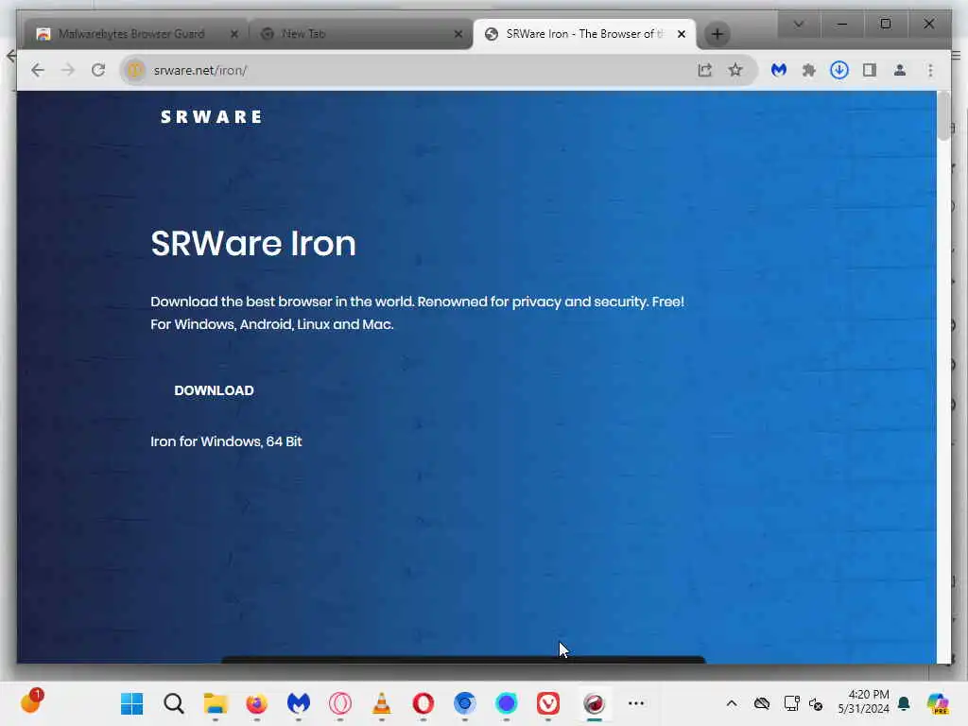The width and height of the screenshot is (968, 726).
Task: Open the Windows Start menu
Action: pyautogui.click(x=131, y=703)
